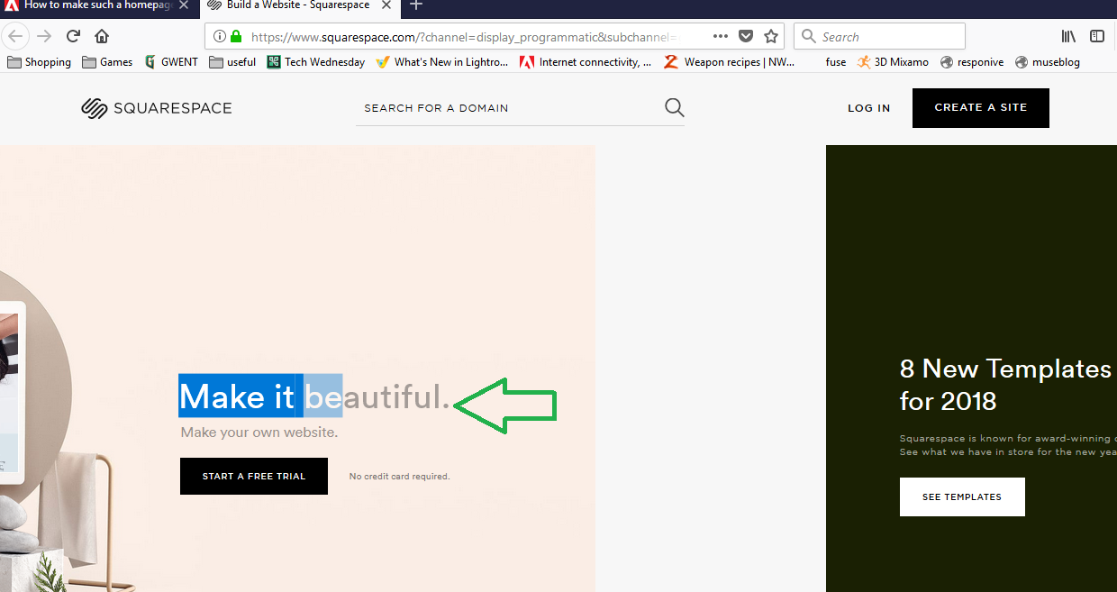Click the 'Make your own website.' text
1117x592 pixels.
(259, 433)
